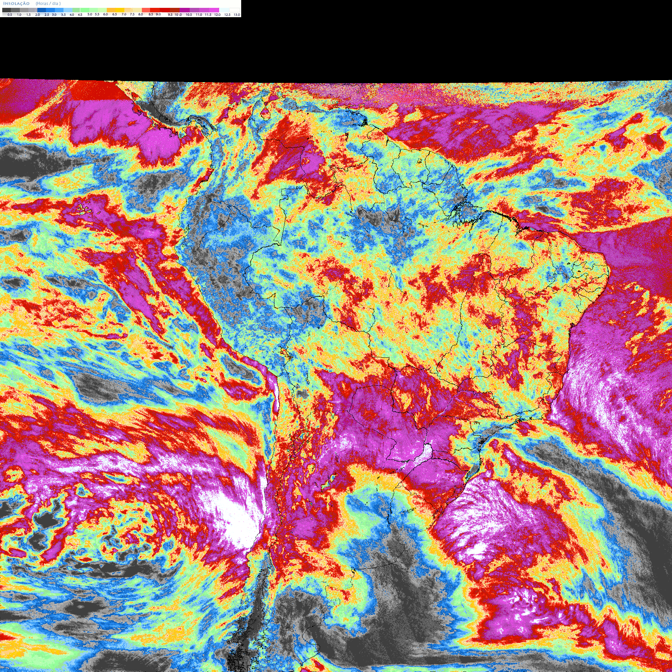Click the 5.5 legend value
This screenshot has width=672, height=672.
click(97, 14)
